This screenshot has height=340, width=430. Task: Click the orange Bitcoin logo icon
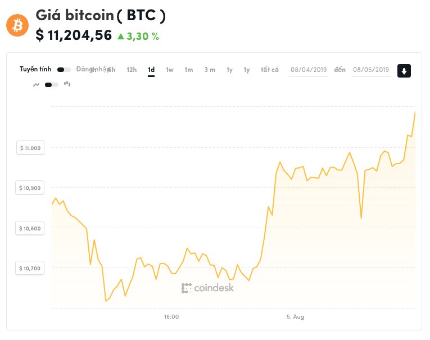[17, 25]
